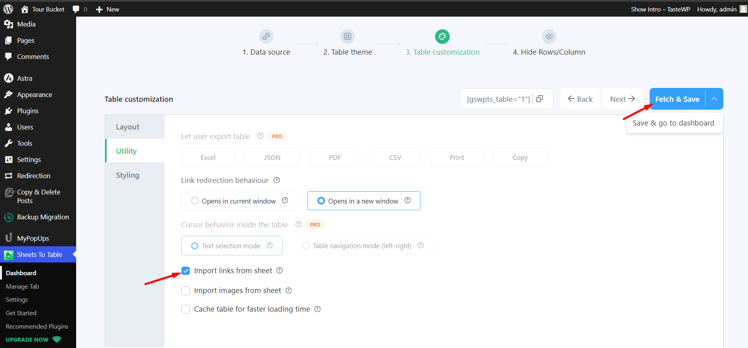Select Opens in current window radio
This screenshot has height=348, width=748.
(x=195, y=201)
